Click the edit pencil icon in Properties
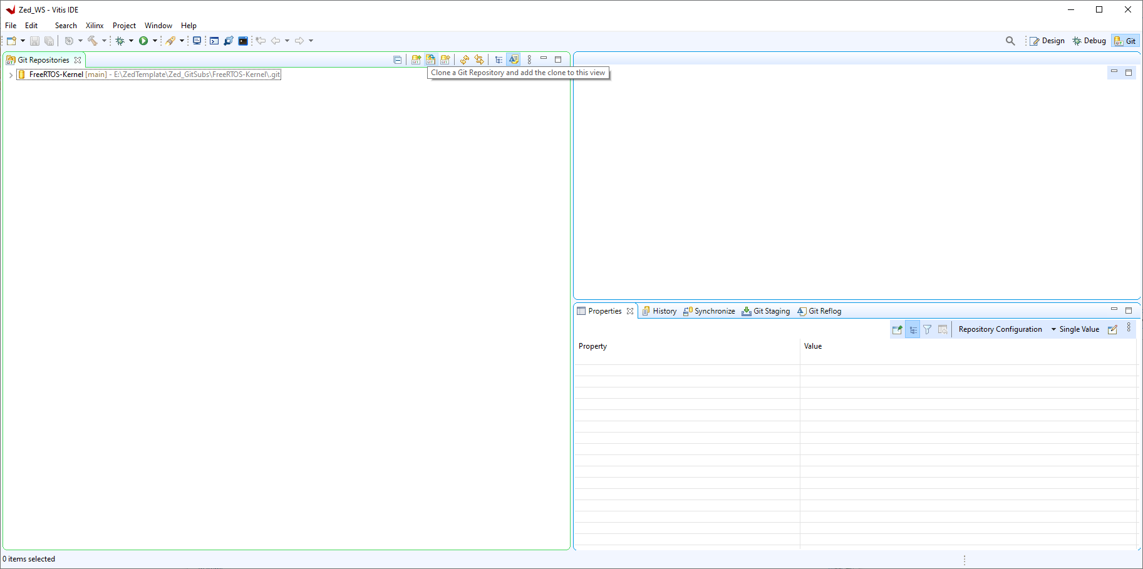The height and width of the screenshot is (569, 1143). (1112, 329)
